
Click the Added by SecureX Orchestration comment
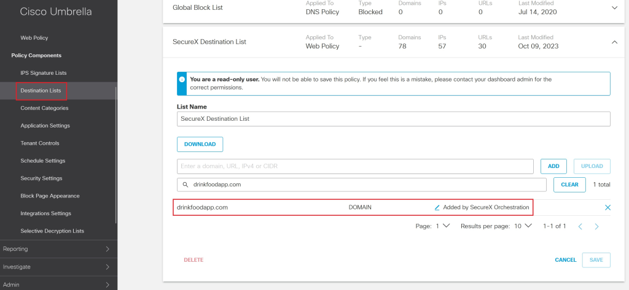click(x=486, y=207)
